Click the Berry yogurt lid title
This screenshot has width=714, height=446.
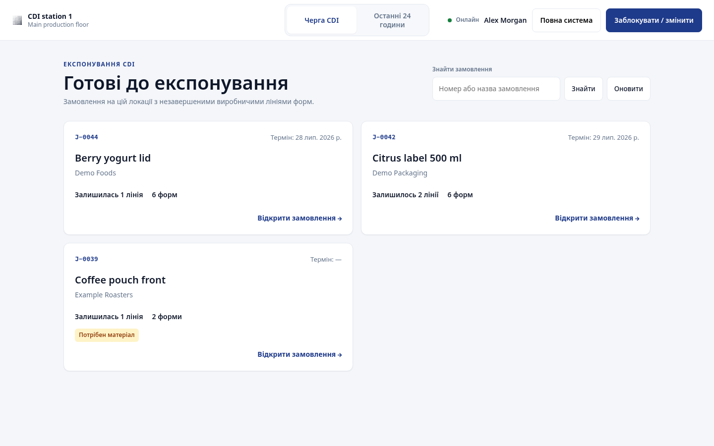click(x=113, y=158)
